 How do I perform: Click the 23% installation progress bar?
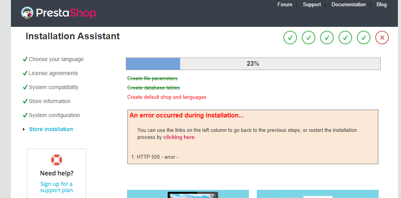point(253,64)
